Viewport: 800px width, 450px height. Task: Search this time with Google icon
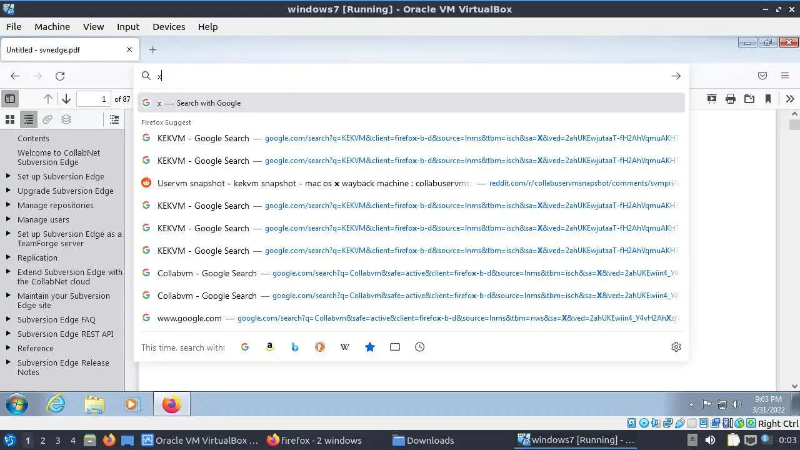pos(245,347)
